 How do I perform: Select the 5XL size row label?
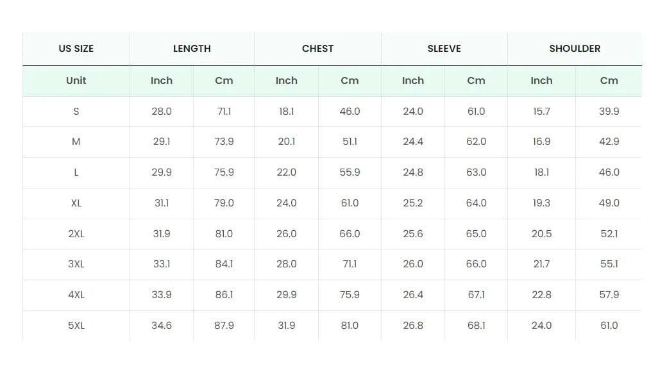click(x=76, y=326)
